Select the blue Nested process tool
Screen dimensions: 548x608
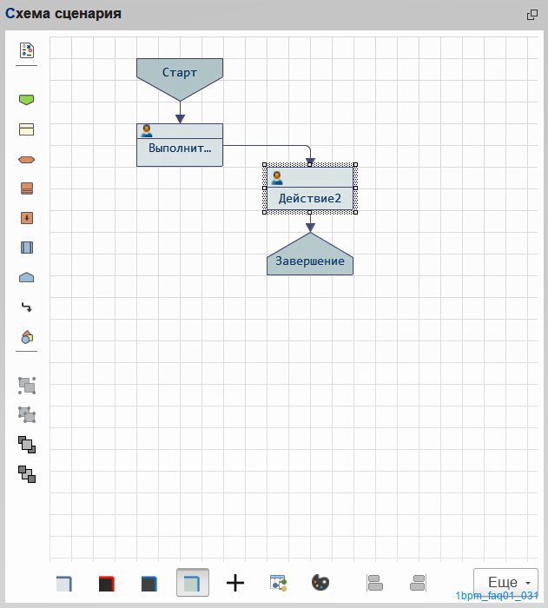coord(26,248)
